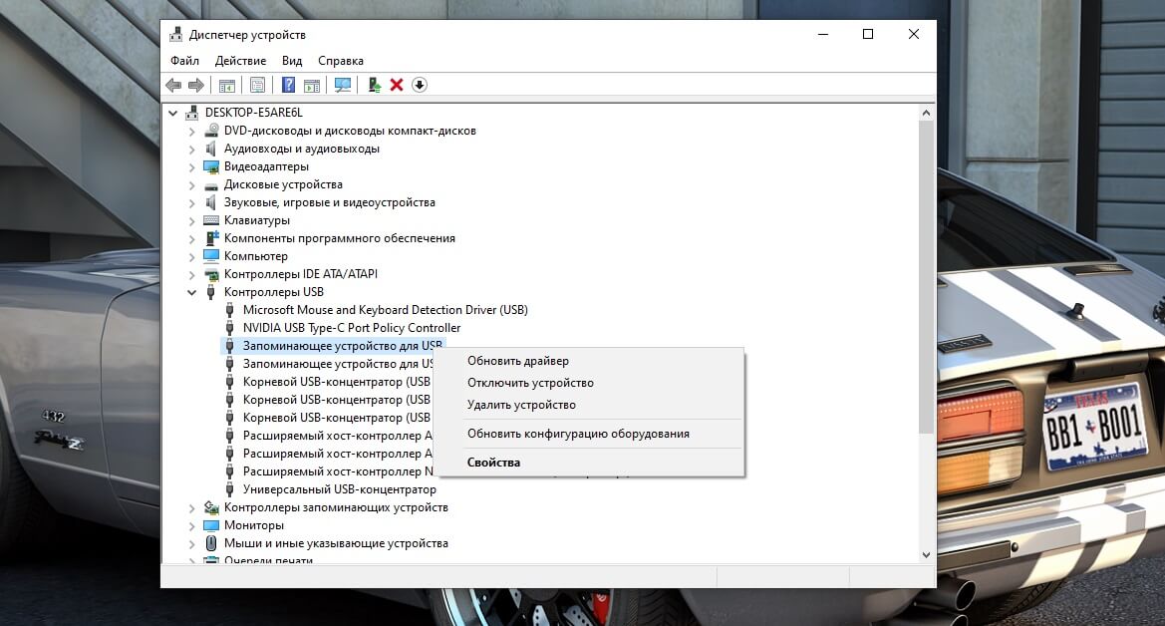1165x626 pixels.
Task: Click the red X Uninstall device icon
Action: click(397, 85)
